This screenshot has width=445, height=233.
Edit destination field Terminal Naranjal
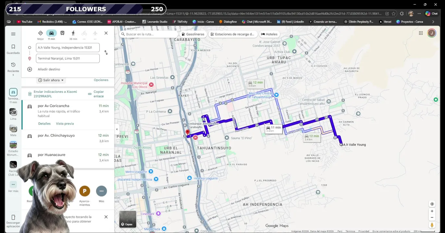click(x=68, y=59)
